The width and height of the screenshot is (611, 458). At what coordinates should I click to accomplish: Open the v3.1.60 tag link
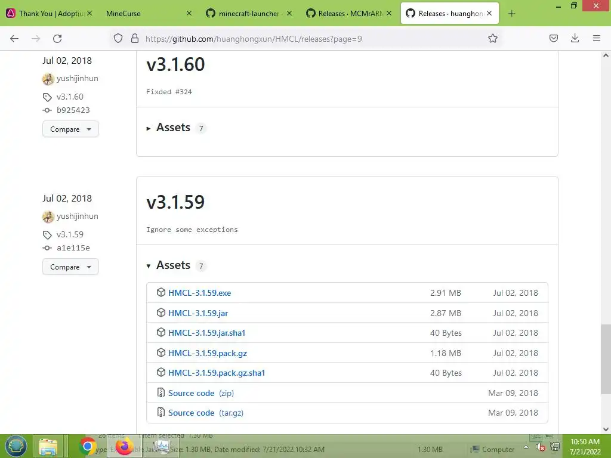pyautogui.click(x=70, y=97)
